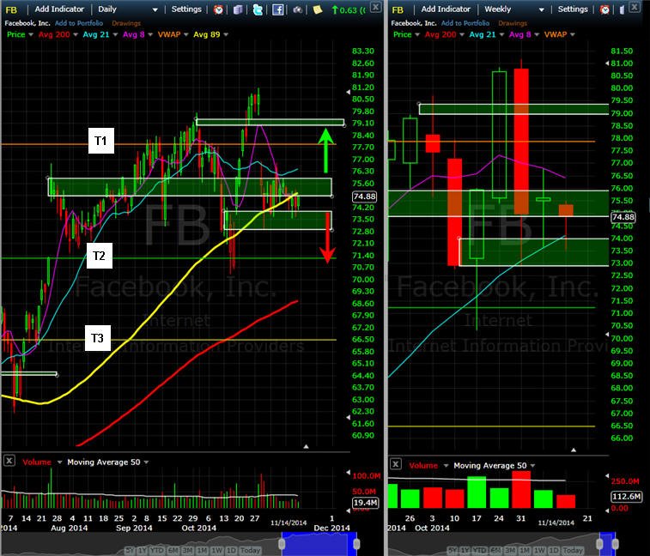The height and width of the screenshot is (556, 650).
Task: Expand VWAP options in Daily chart
Action: (x=185, y=35)
